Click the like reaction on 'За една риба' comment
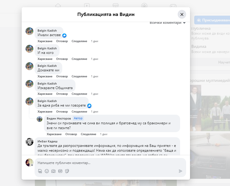 pyautogui.click(x=89, y=106)
